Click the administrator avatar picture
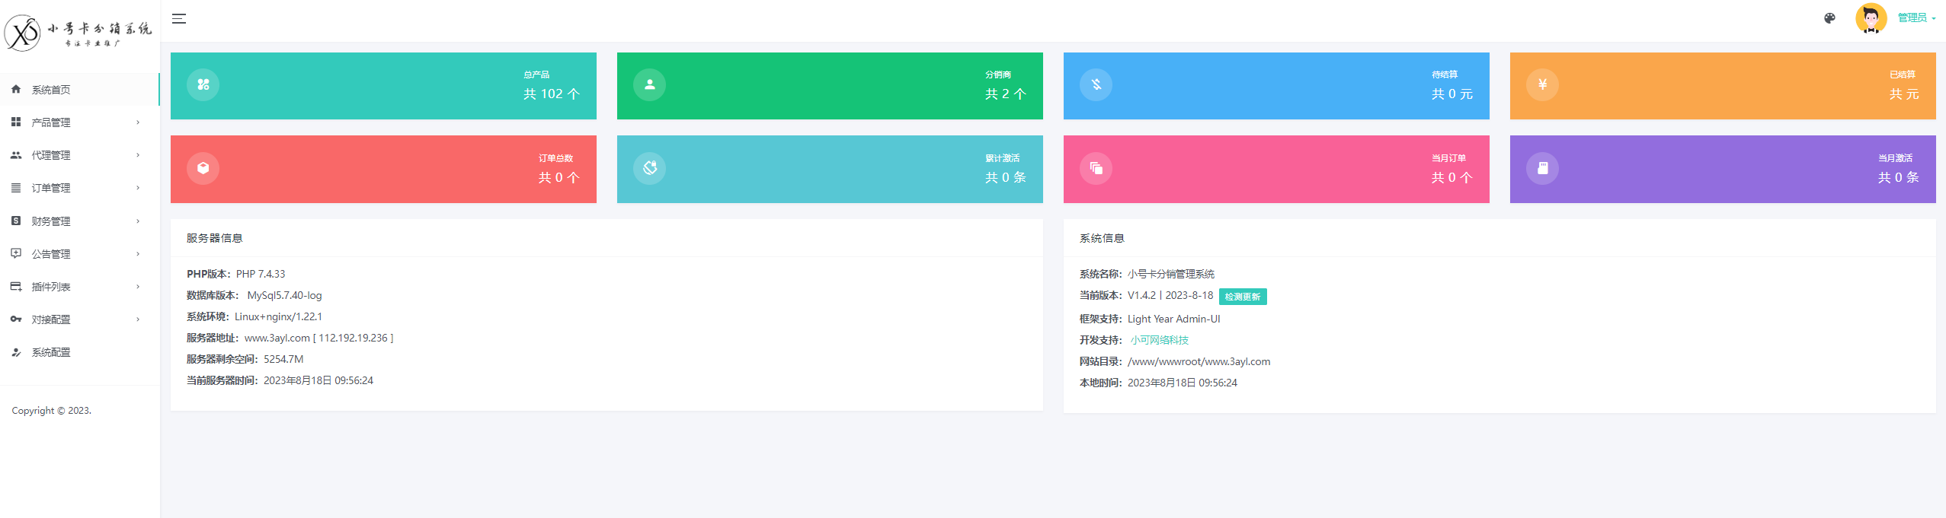Image resolution: width=1946 pixels, height=518 pixels. tap(1871, 18)
